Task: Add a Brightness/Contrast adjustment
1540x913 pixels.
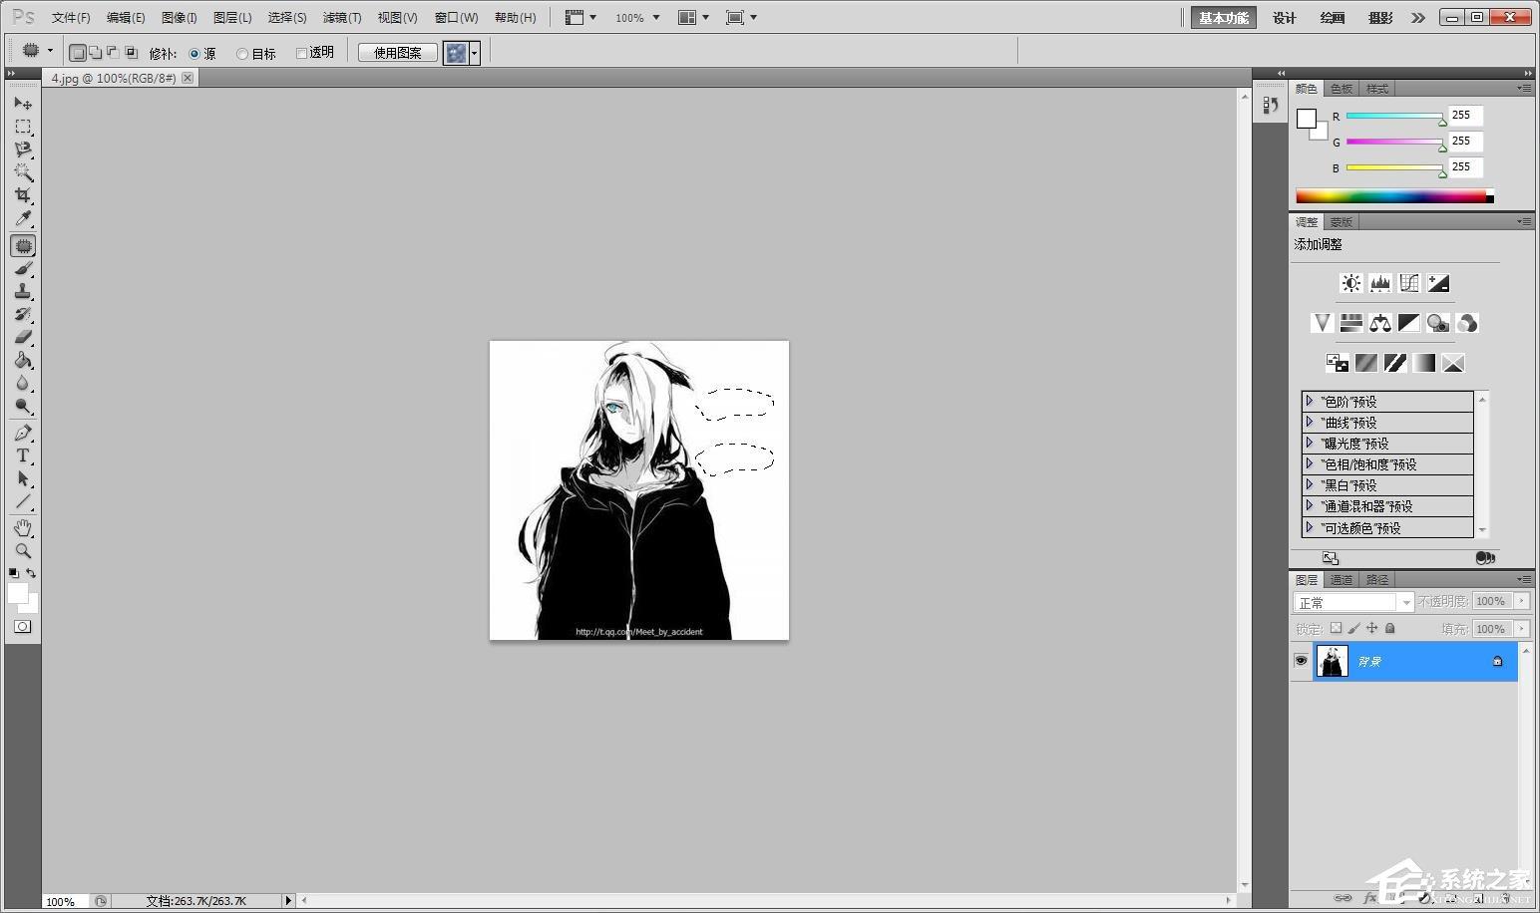Action: coord(1350,284)
